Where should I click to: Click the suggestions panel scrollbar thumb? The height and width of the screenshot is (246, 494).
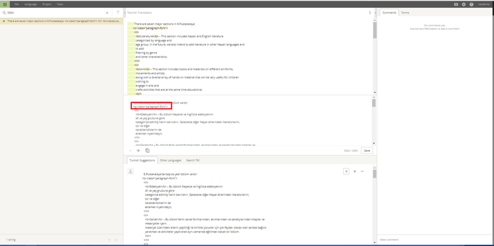pyautogui.click(x=374, y=175)
